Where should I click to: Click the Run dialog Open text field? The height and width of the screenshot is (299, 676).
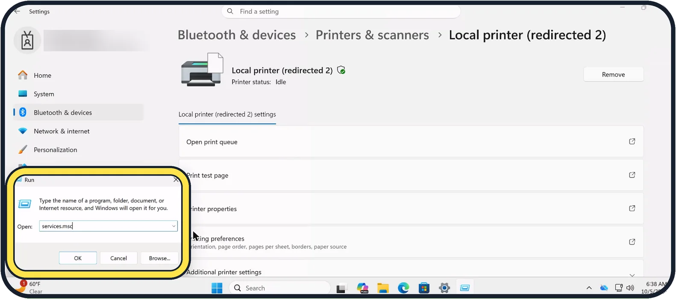point(108,226)
